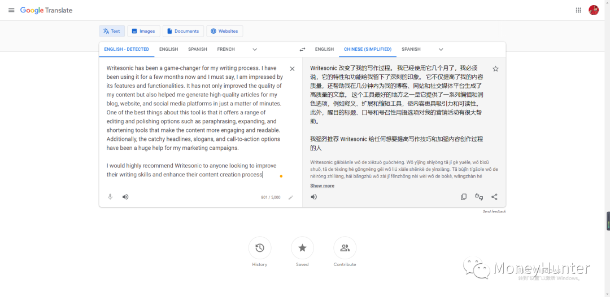Image resolution: width=610 pixels, height=297 pixels.
Task: Click the Send feedback link
Action: (x=494, y=211)
